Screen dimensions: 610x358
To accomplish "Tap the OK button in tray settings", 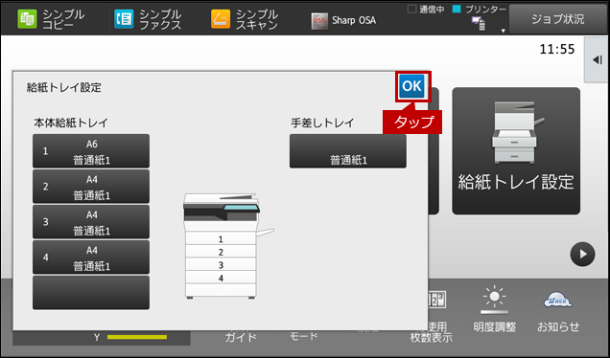I will (x=411, y=86).
